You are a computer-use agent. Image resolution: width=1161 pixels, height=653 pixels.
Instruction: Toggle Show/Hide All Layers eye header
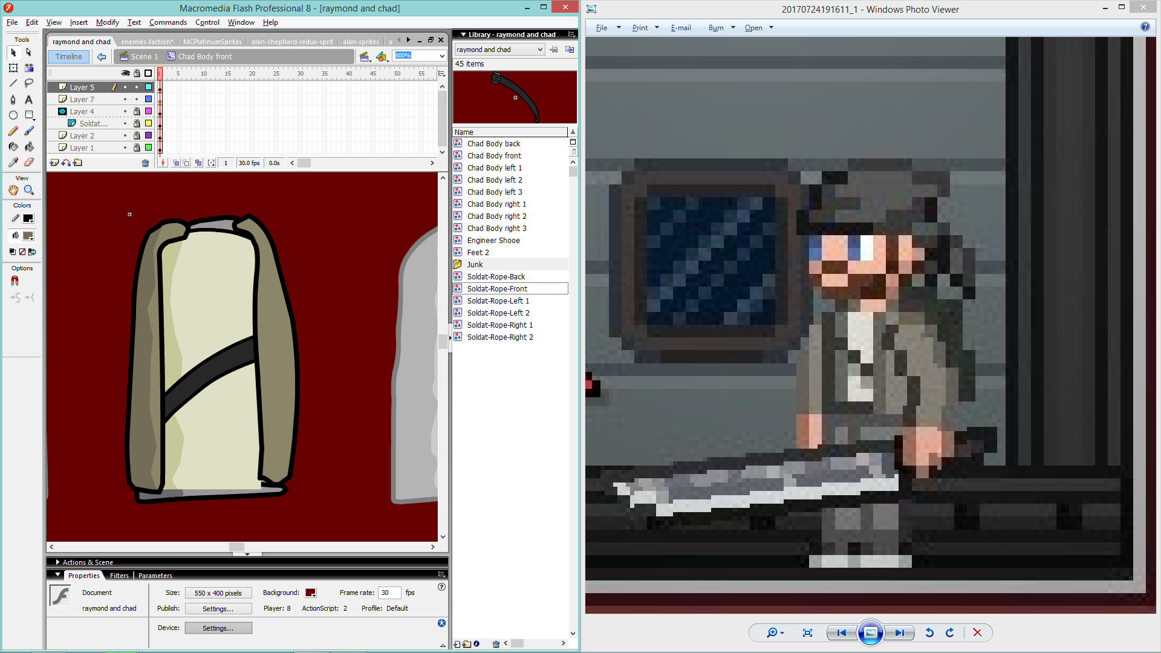pos(125,73)
